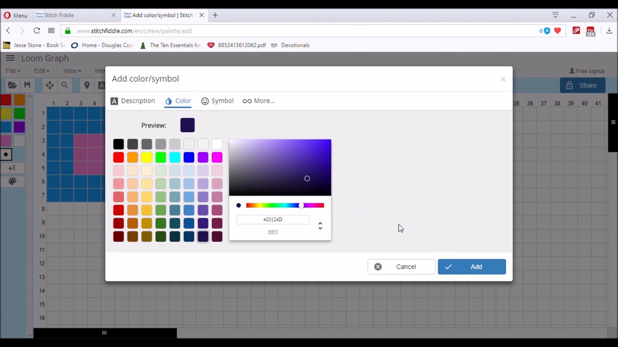
Task: Click the hex value input field
Action: pos(273,219)
